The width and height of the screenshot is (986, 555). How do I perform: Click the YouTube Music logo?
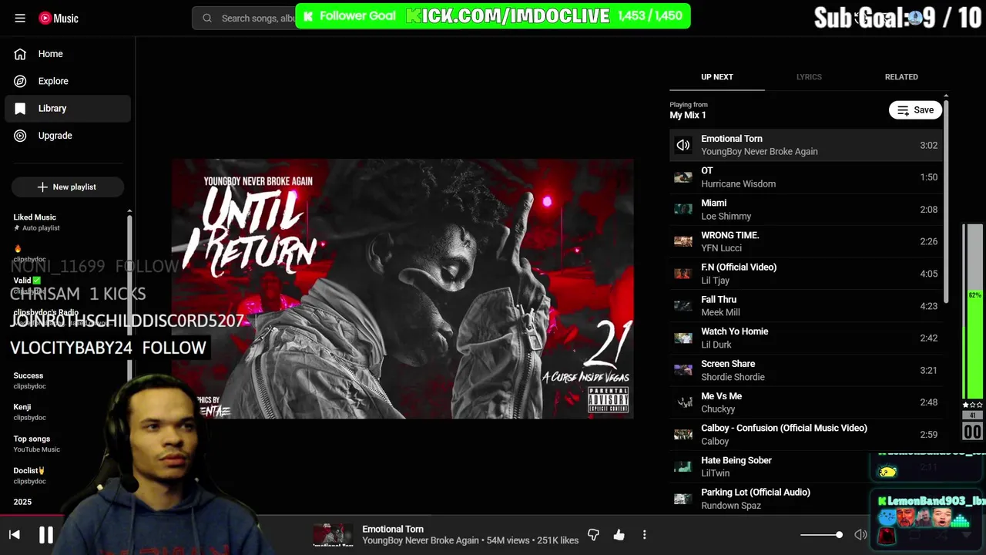coord(59,18)
